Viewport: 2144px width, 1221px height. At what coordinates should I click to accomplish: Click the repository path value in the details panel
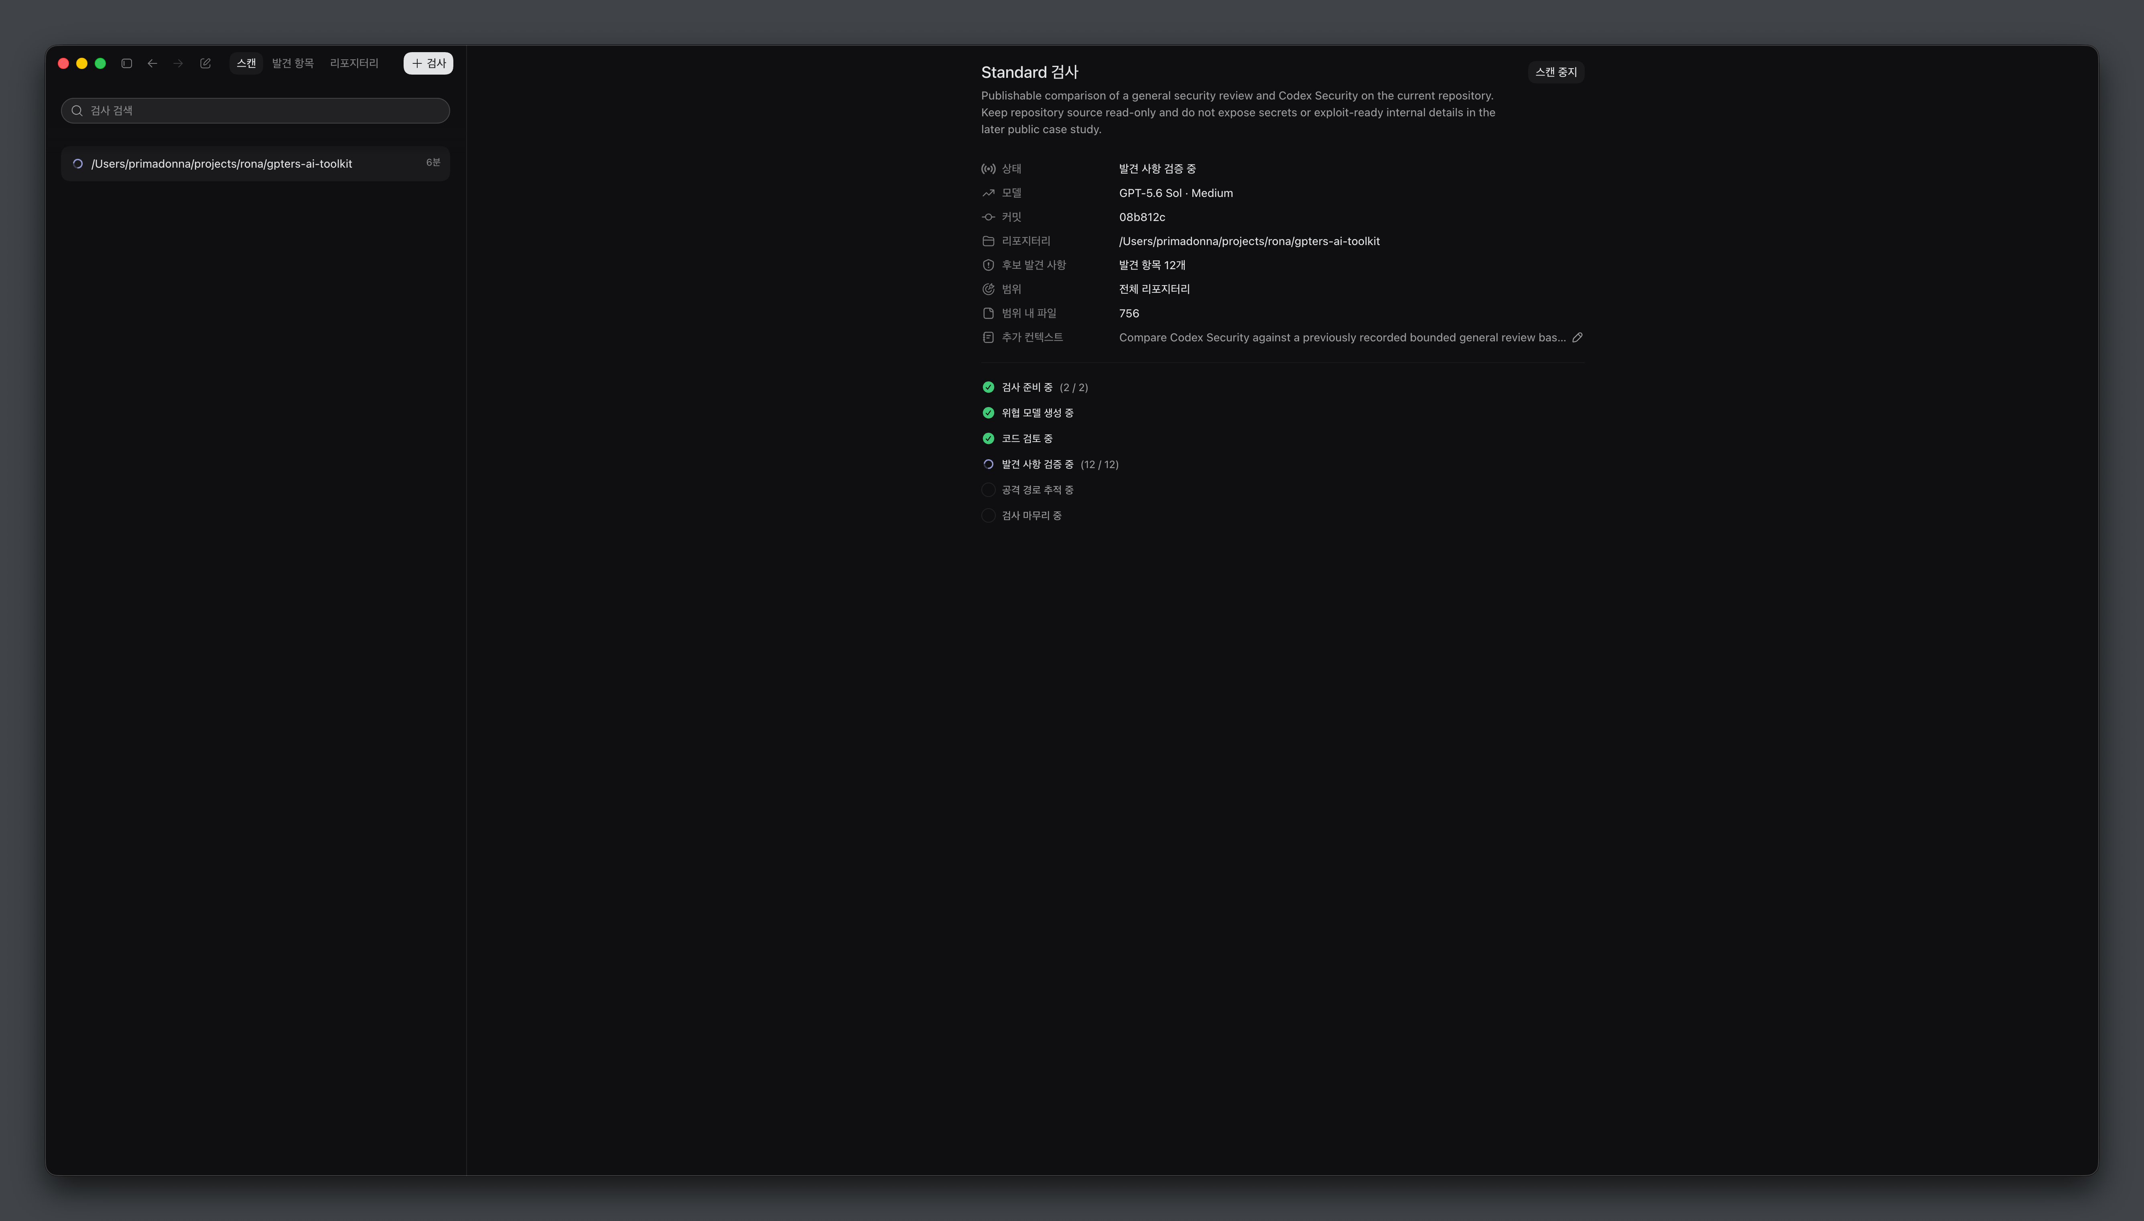(1249, 241)
